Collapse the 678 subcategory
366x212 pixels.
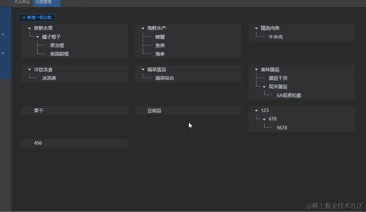coord(264,119)
